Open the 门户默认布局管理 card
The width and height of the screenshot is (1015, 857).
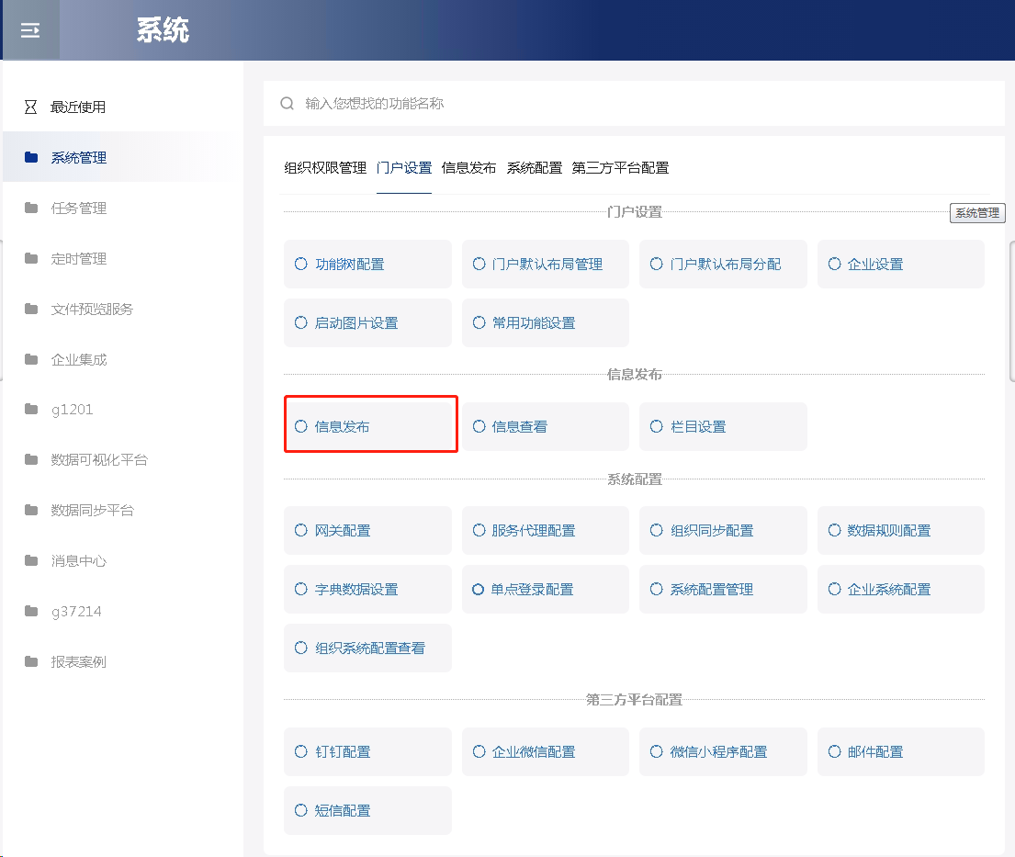point(545,265)
